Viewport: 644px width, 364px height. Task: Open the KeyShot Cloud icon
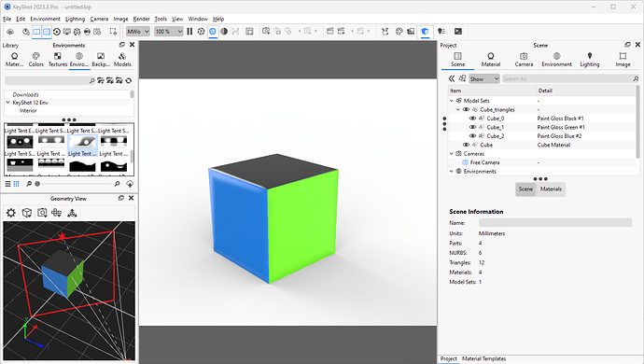pos(10,32)
